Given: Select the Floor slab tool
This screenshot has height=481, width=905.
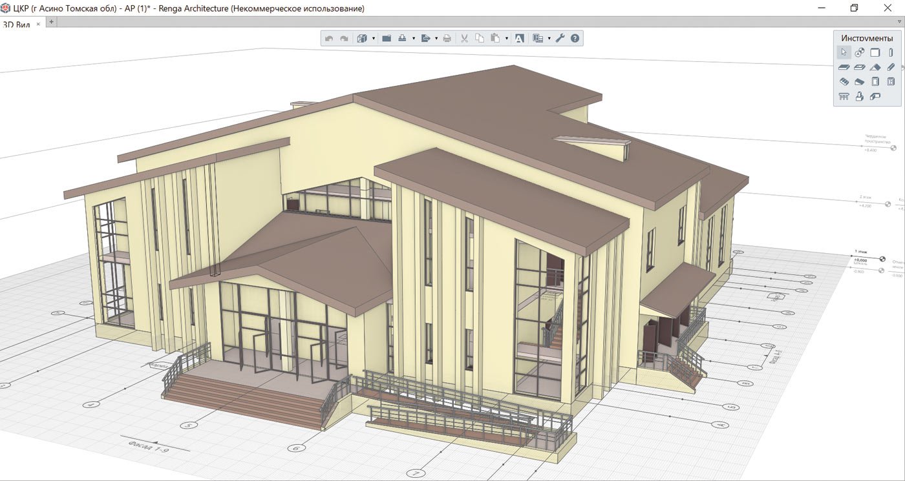Looking at the screenshot, I should (x=844, y=67).
